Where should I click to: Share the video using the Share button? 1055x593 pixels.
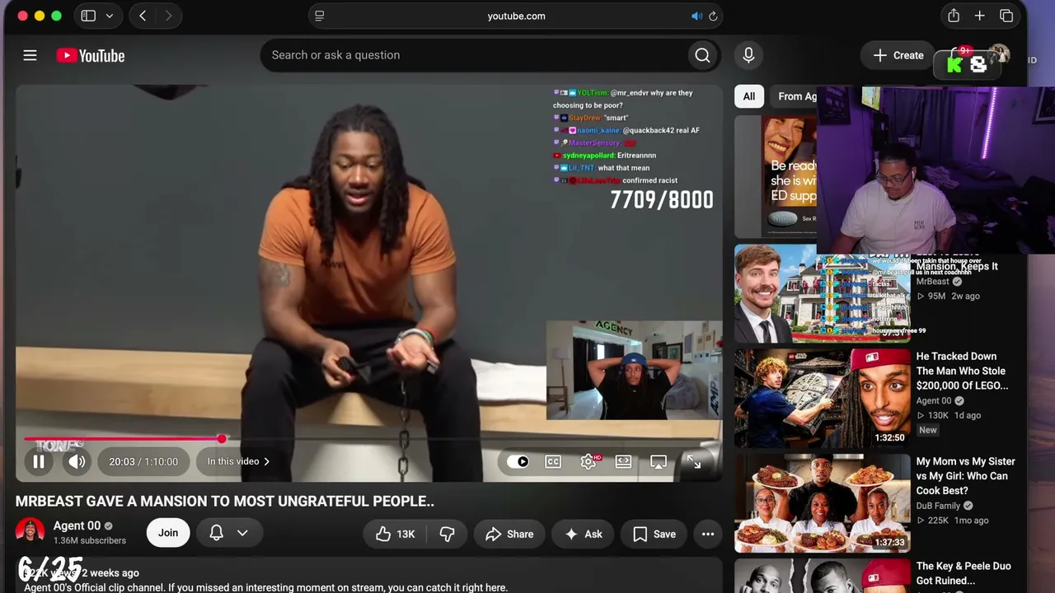coord(509,534)
